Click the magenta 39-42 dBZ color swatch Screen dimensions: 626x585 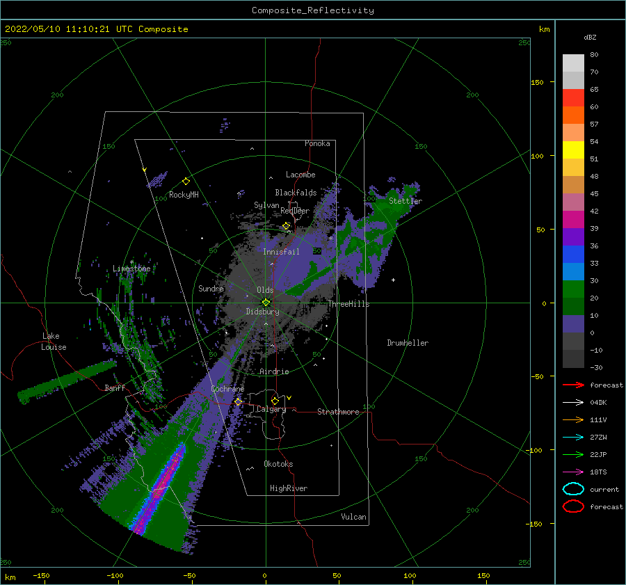(x=573, y=220)
